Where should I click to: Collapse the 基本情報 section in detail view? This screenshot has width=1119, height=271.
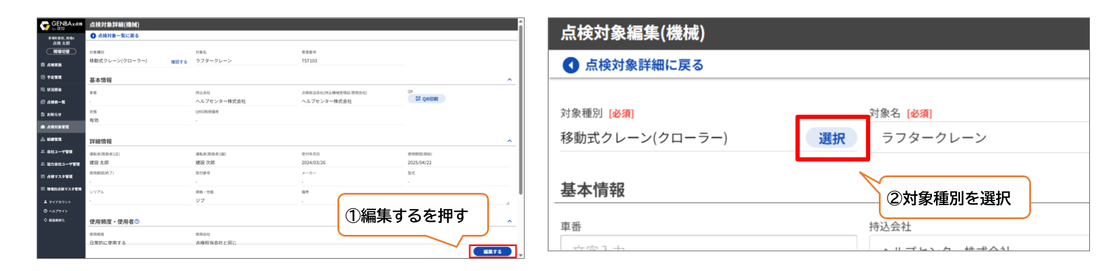(509, 80)
